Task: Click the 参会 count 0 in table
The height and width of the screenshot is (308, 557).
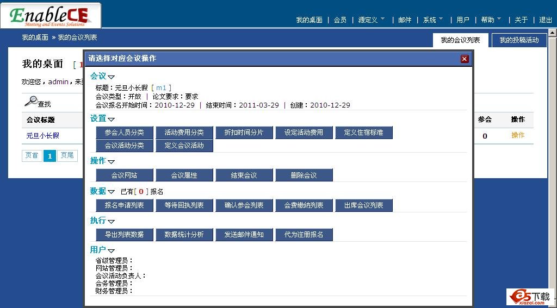Action: [485, 136]
